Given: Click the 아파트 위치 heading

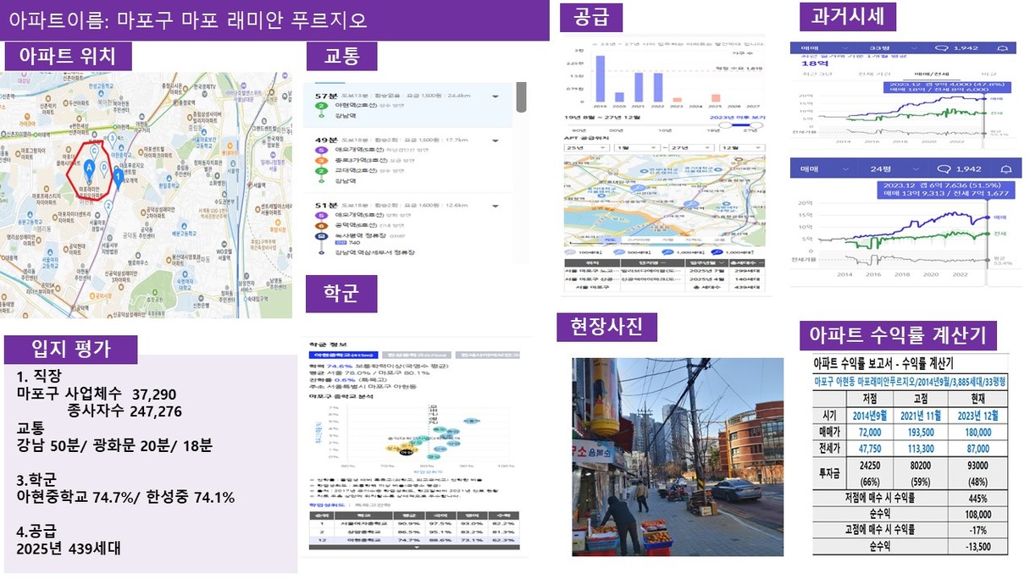Looking at the screenshot, I should click(x=69, y=58).
